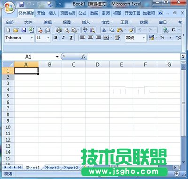Align cell text right

coord(98,37)
